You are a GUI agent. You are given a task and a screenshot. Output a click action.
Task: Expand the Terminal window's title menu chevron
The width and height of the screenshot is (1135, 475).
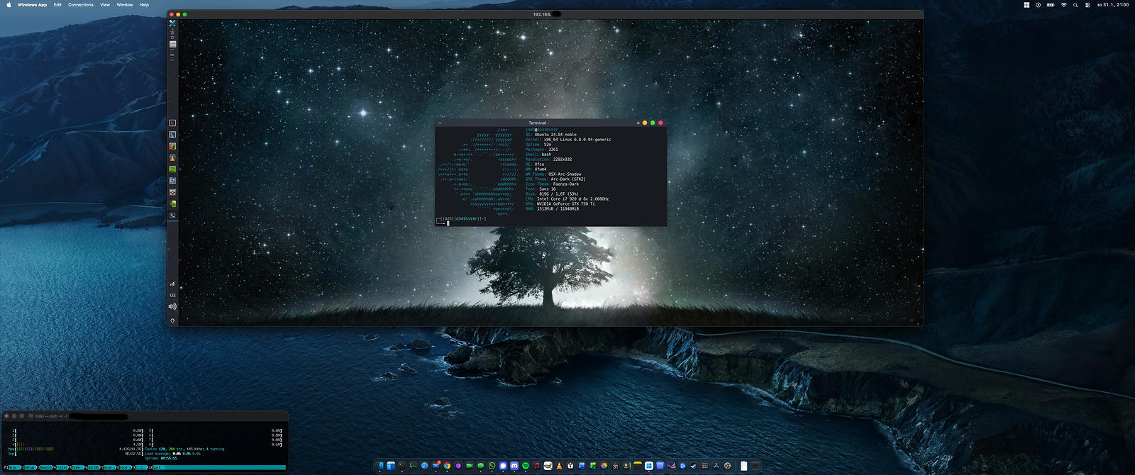(440, 123)
